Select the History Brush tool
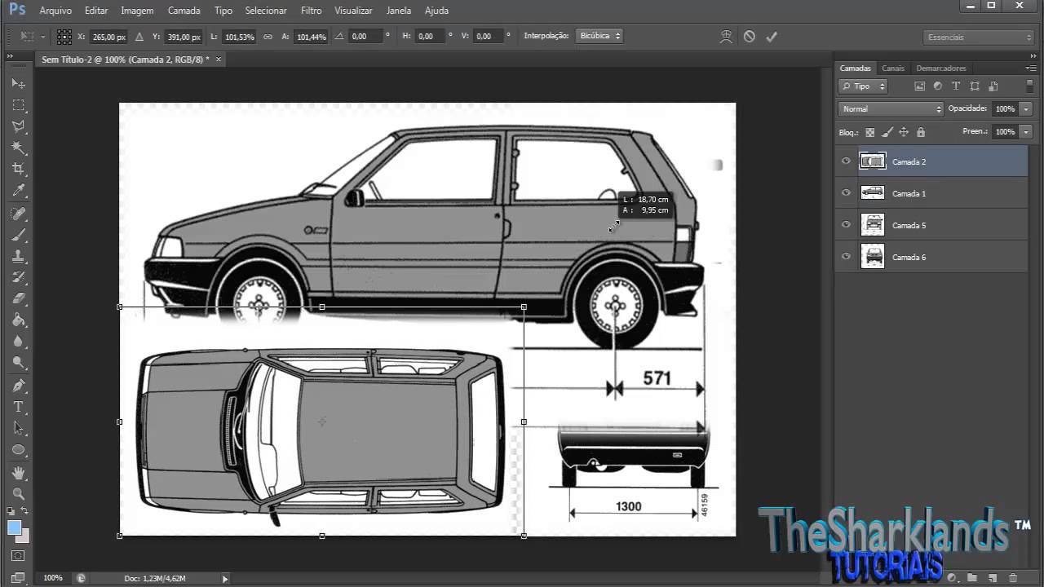1044x587 pixels. (18, 277)
